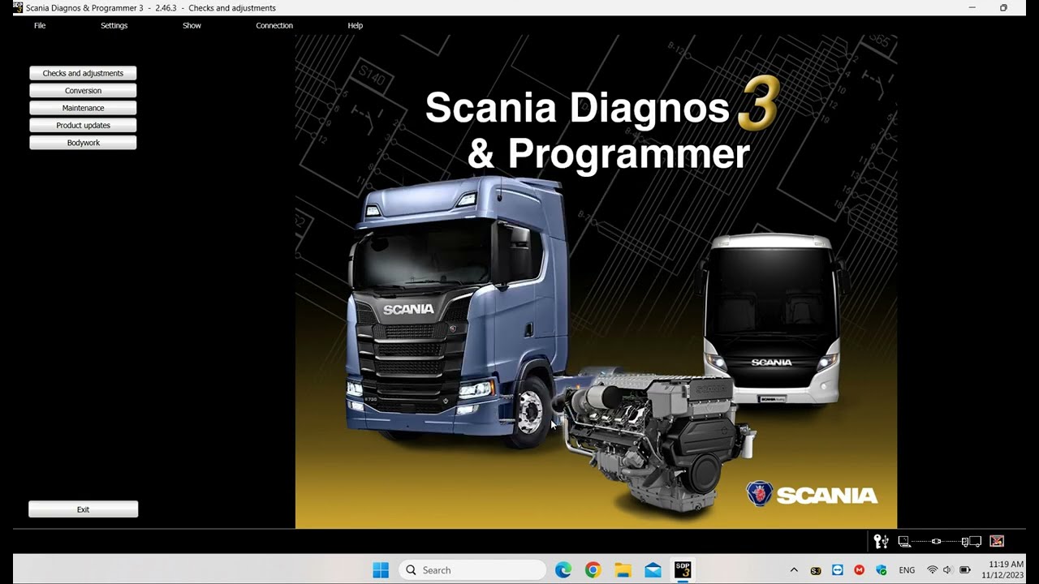Click the Scania splash image
Viewport: 1039px width, 584px height.
(x=596, y=281)
